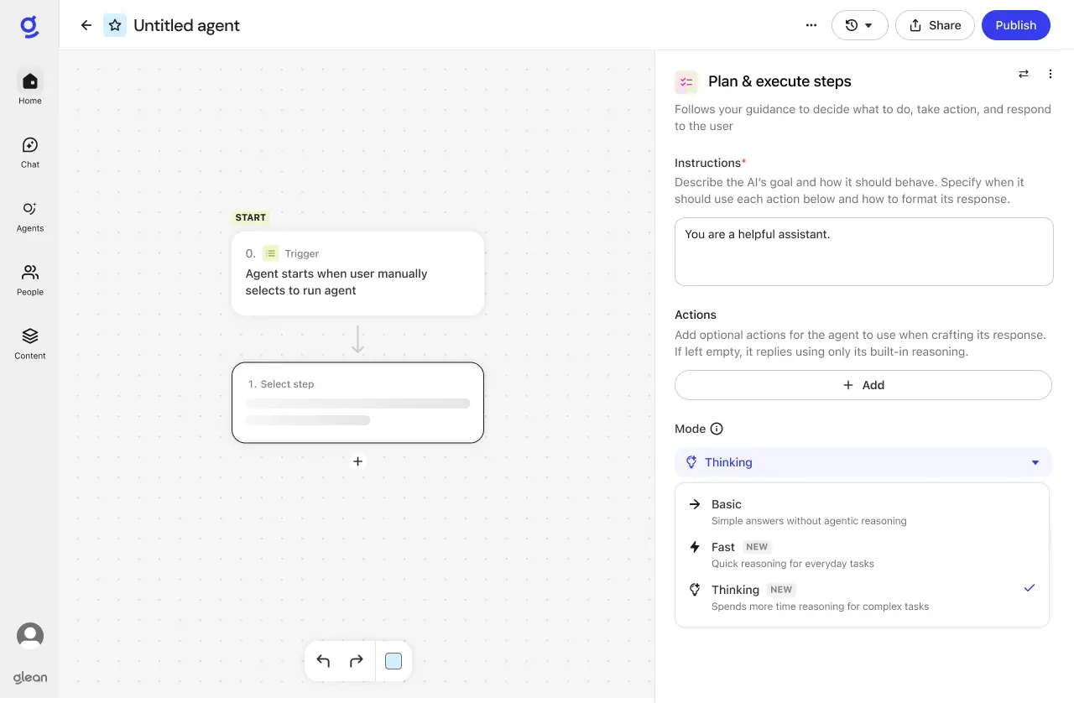Viewport: 1074px width, 703px height.
Task: Collapse the Thinking mode dropdown
Action: [863, 462]
